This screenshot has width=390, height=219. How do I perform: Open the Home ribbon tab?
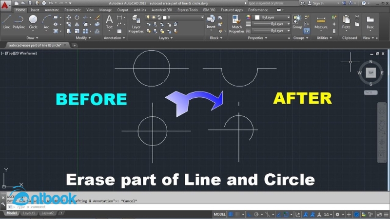(x=20, y=10)
